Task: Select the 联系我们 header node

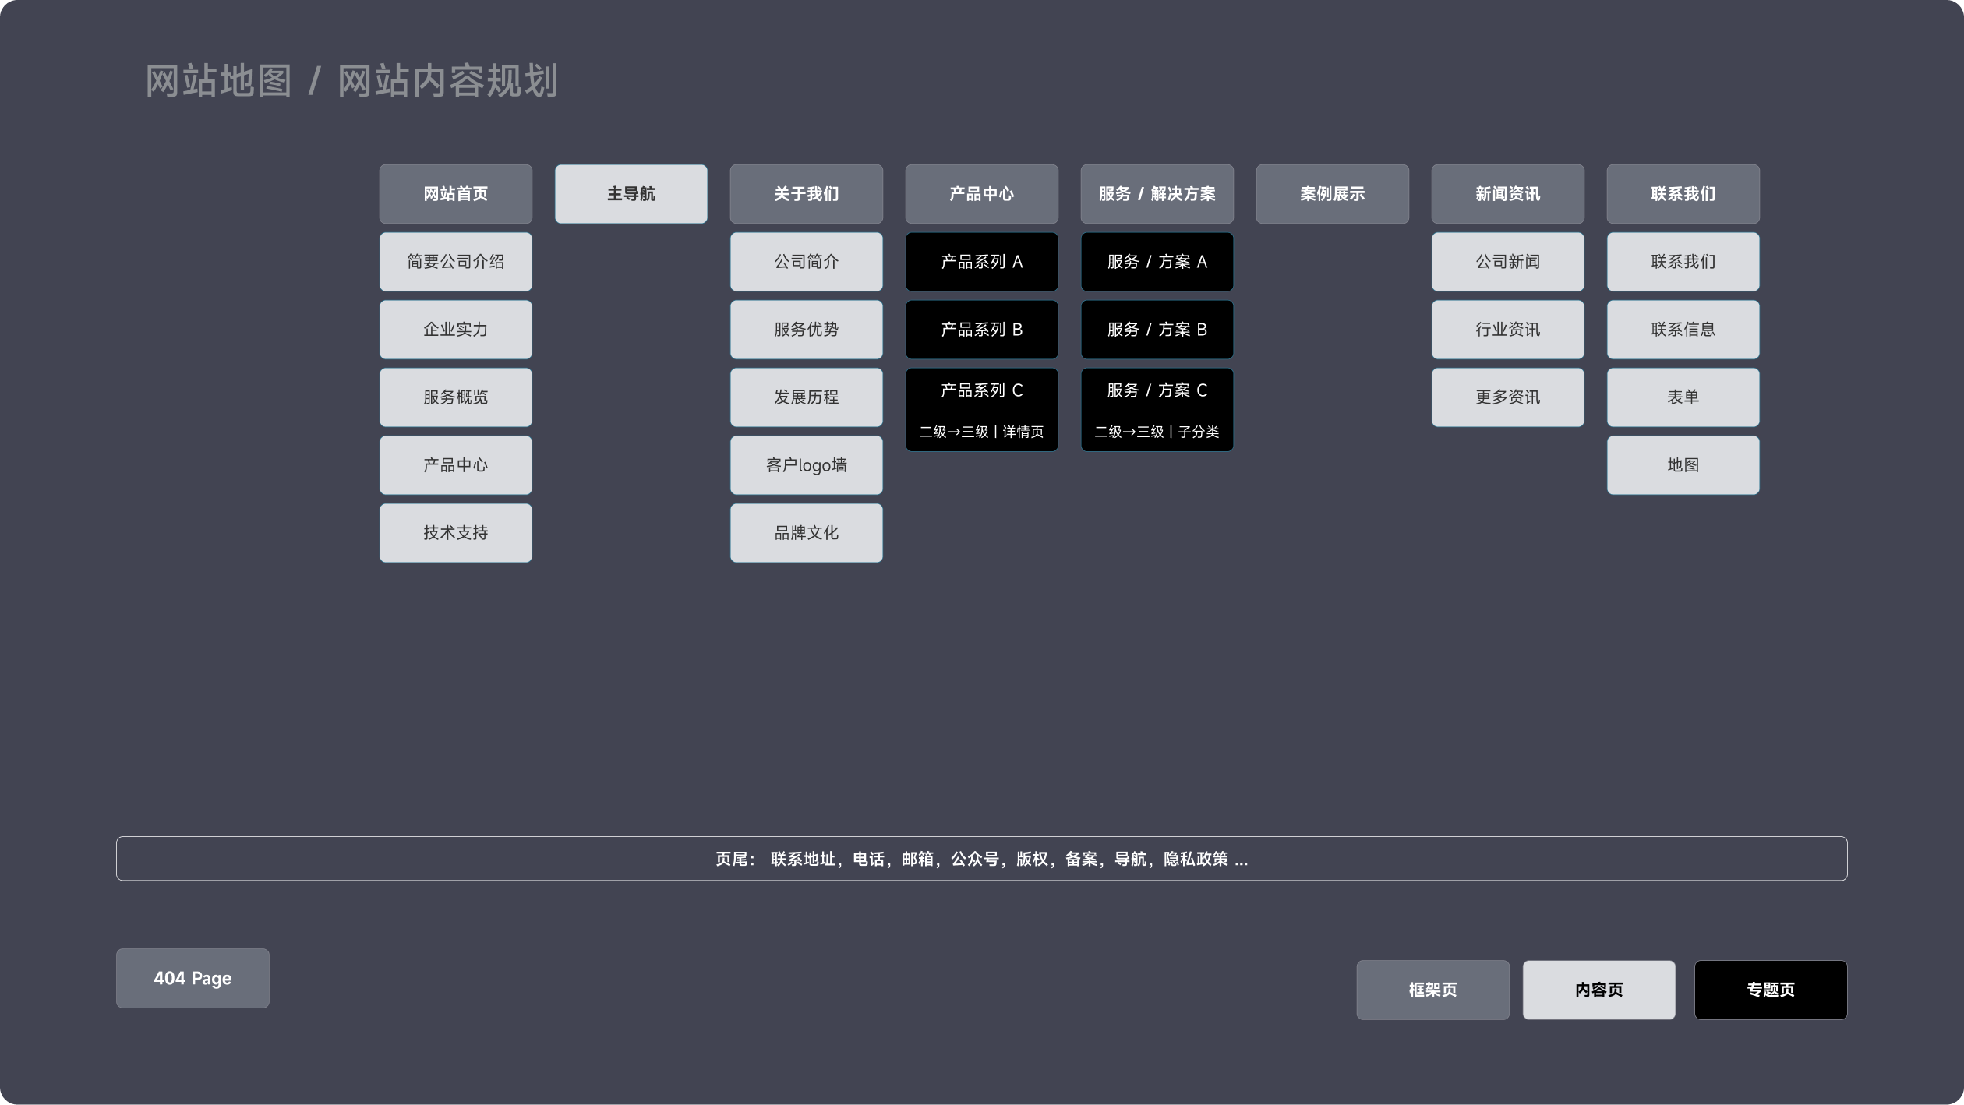Action: pyautogui.click(x=1683, y=193)
